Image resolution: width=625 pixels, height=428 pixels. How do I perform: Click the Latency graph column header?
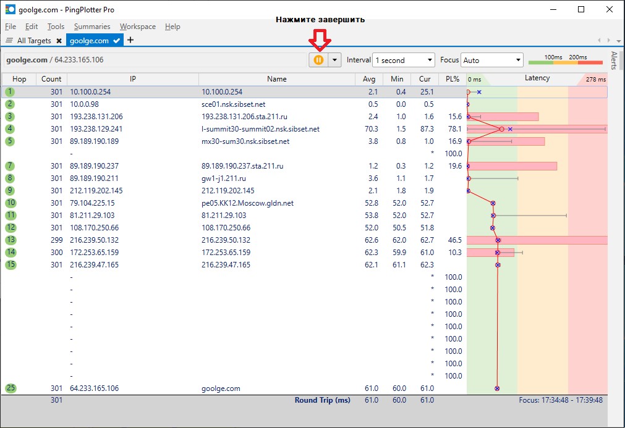pyautogui.click(x=537, y=78)
